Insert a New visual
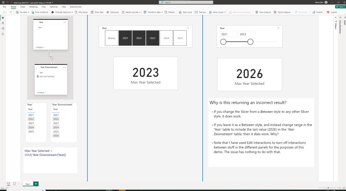346x191 pixels. point(185,12)
